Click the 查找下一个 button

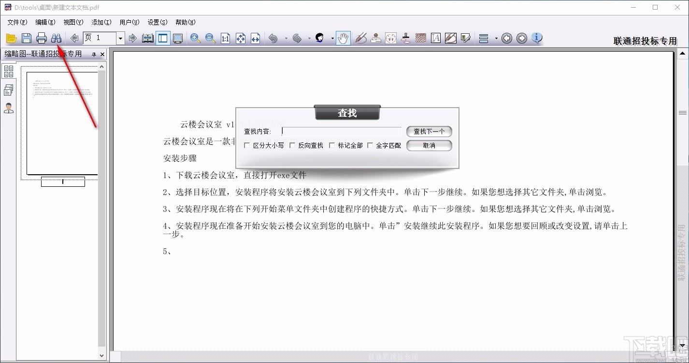coord(429,131)
